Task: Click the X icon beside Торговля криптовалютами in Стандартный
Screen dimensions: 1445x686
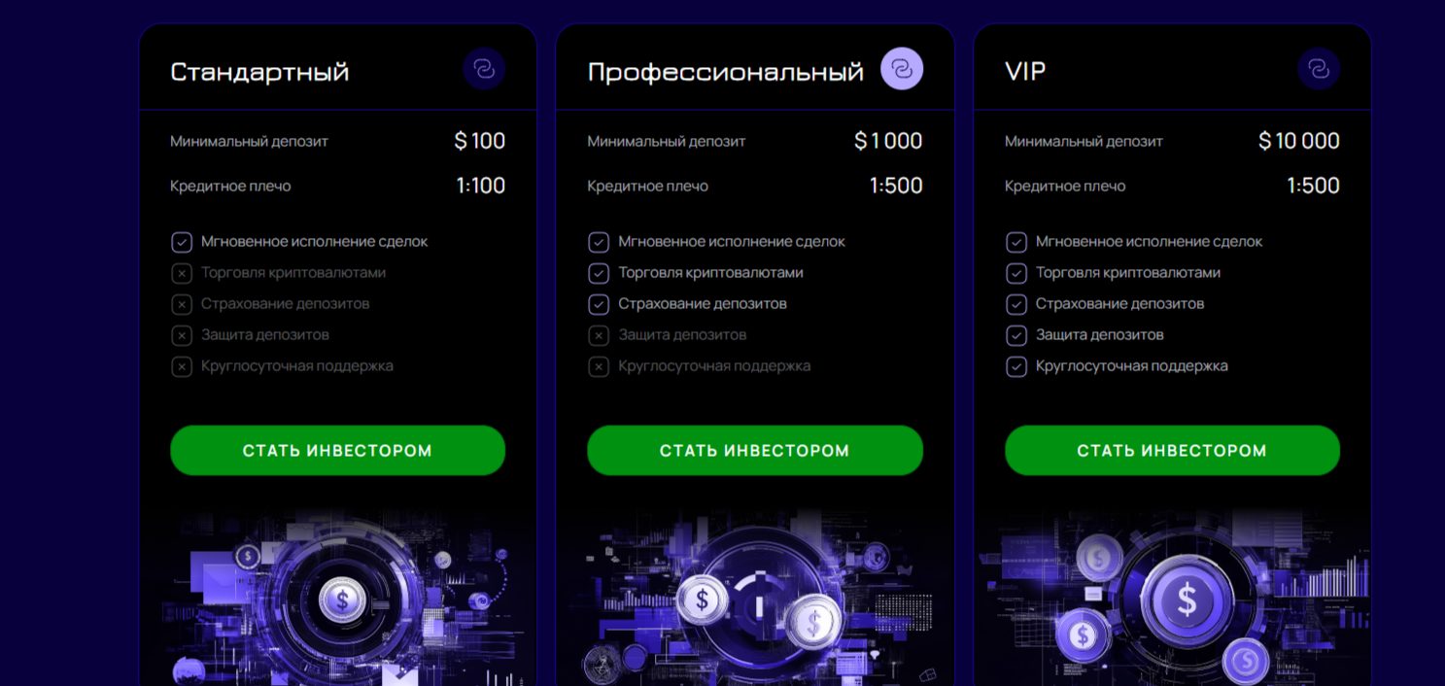Action: 182,273
